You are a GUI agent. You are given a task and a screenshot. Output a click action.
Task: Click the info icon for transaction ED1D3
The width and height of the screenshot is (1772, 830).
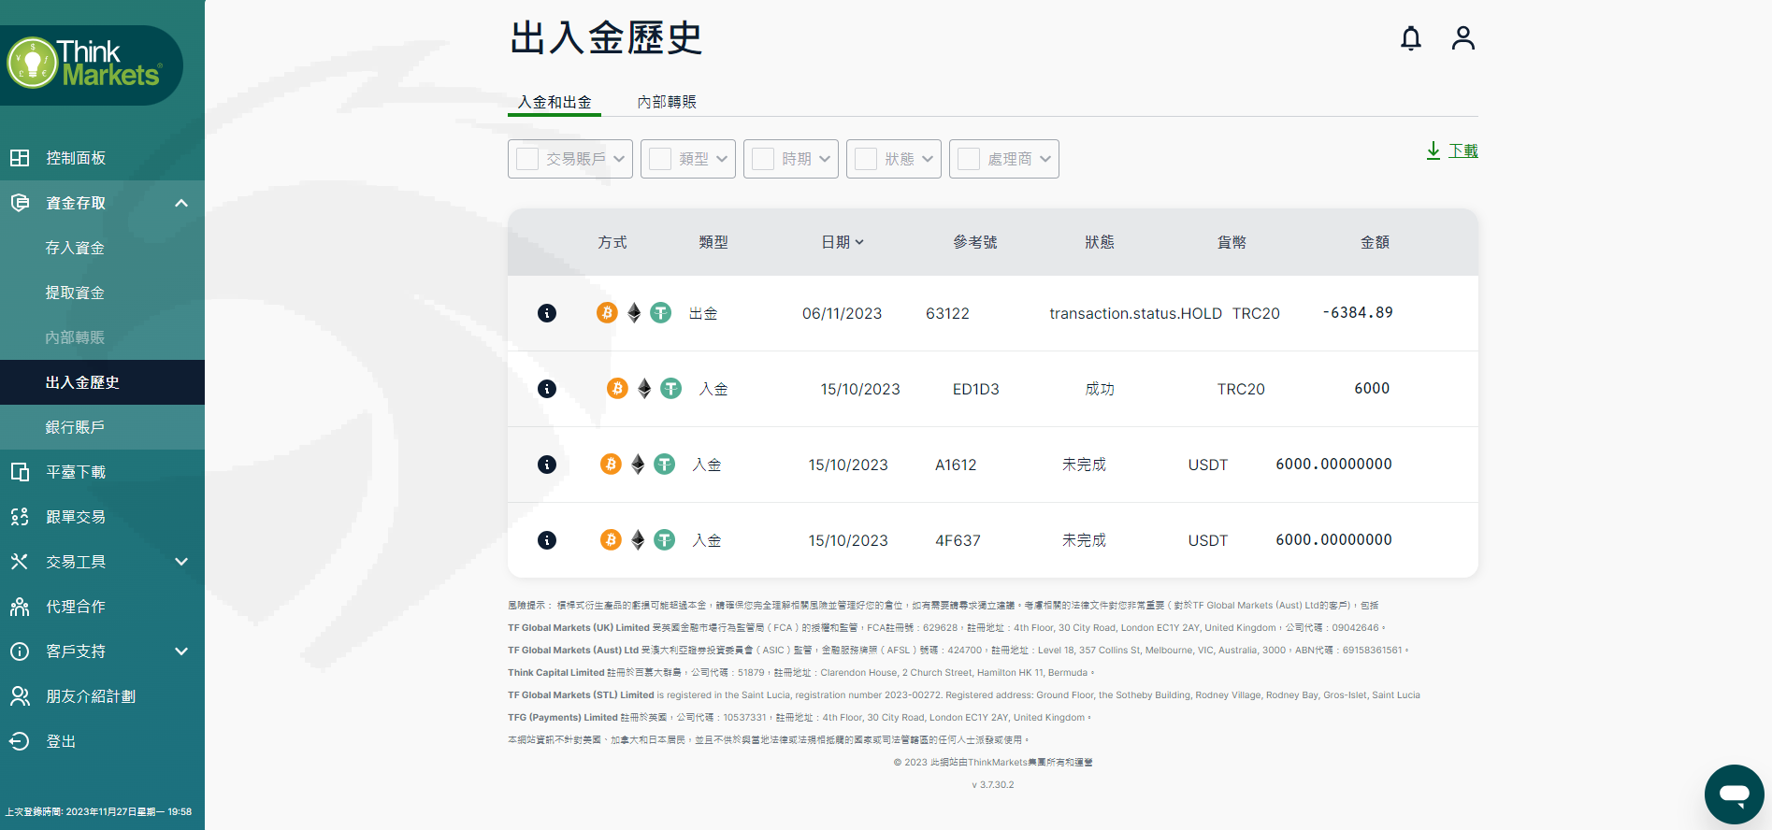pyautogui.click(x=547, y=389)
